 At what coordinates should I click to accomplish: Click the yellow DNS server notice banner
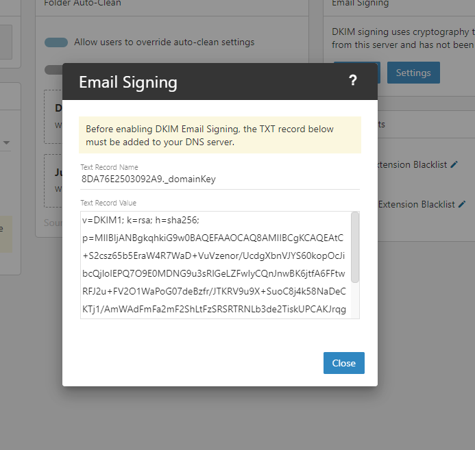(x=219, y=135)
